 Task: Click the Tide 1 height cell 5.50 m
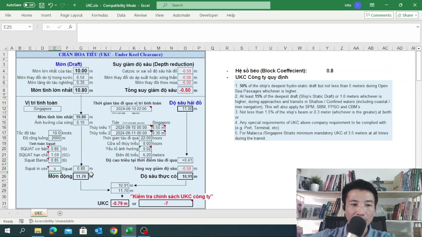tap(159, 127)
